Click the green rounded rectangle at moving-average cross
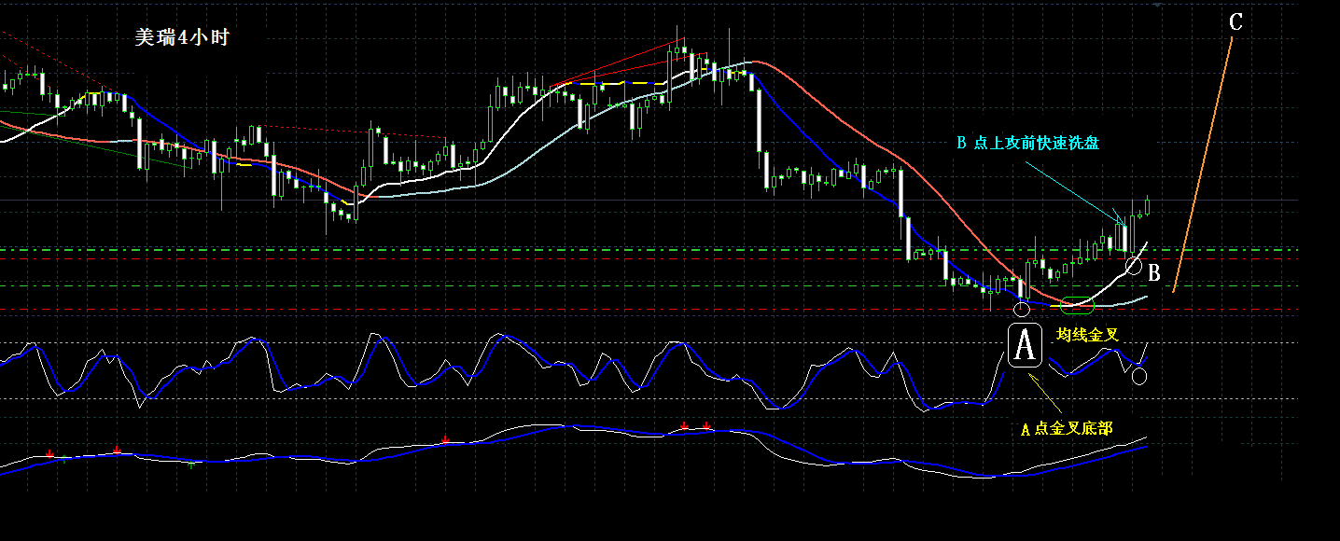The width and height of the screenshot is (1340, 541). (1078, 304)
